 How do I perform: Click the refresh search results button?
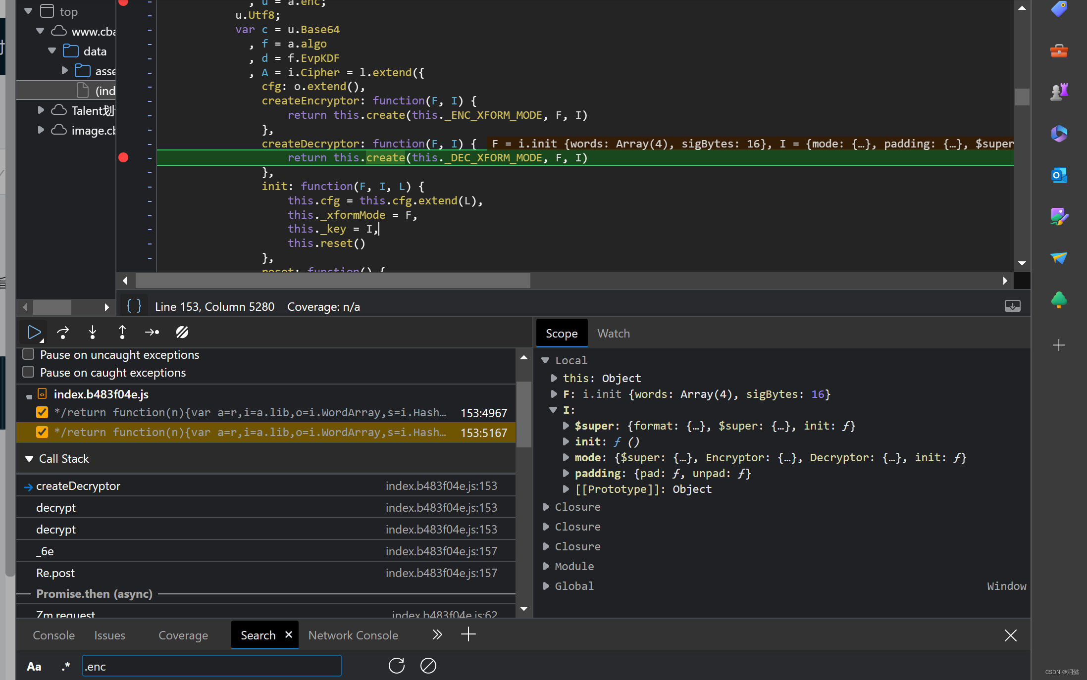point(397,665)
